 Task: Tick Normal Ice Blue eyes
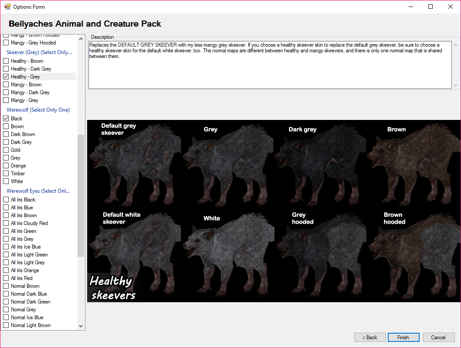[x=6, y=317]
